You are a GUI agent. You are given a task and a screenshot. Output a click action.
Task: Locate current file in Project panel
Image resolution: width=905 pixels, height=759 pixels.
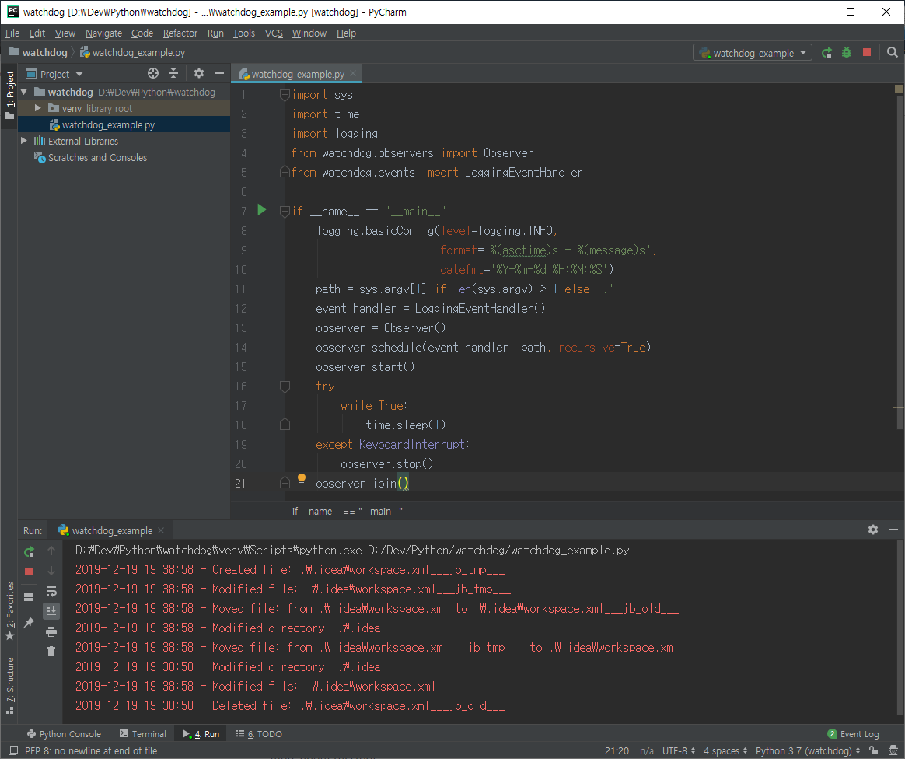[x=153, y=73]
